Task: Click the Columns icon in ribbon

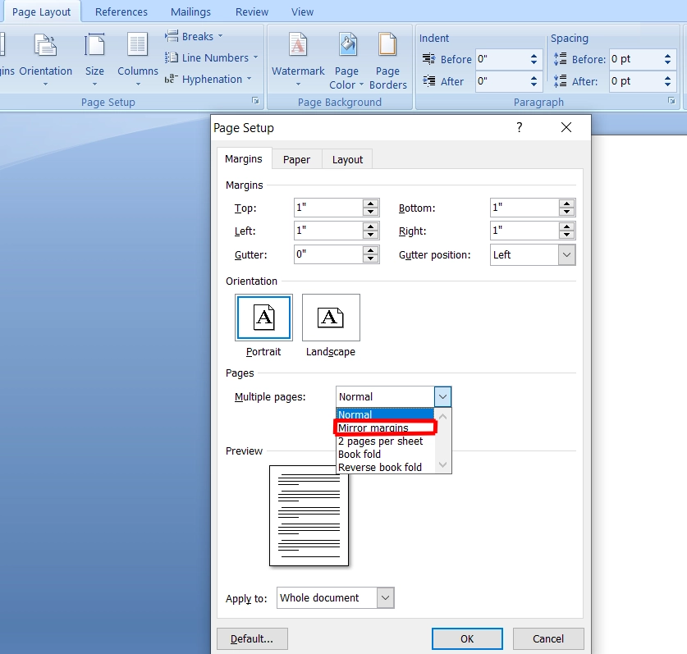Action: pos(137,46)
